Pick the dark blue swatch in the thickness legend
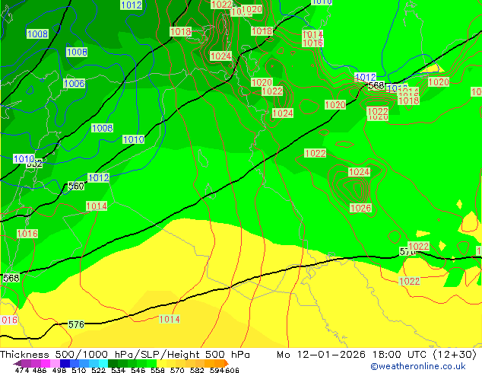This screenshot has width=482, height=373. coord(65,363)
